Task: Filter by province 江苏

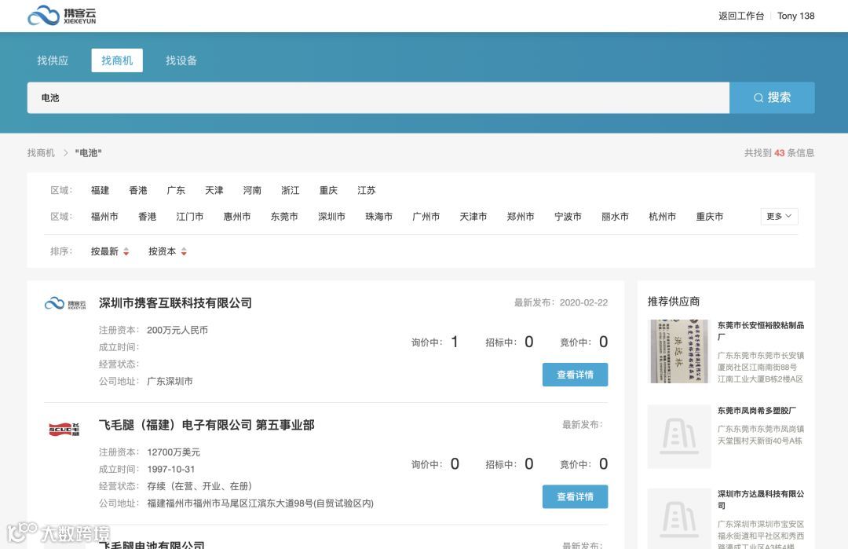Action: point(366,190)
